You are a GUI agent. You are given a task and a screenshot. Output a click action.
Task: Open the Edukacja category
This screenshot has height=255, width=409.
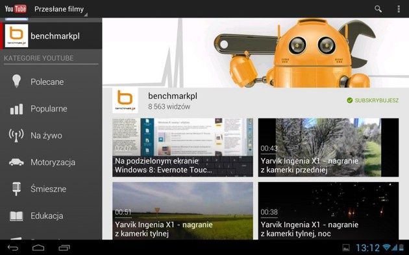tap(51, 216)
